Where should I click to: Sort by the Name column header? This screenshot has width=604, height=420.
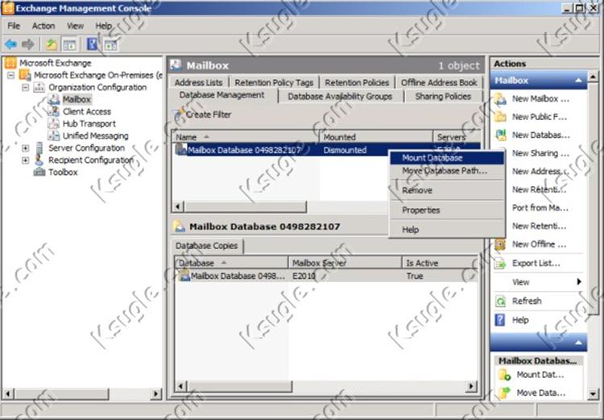[x=246, y=137]
